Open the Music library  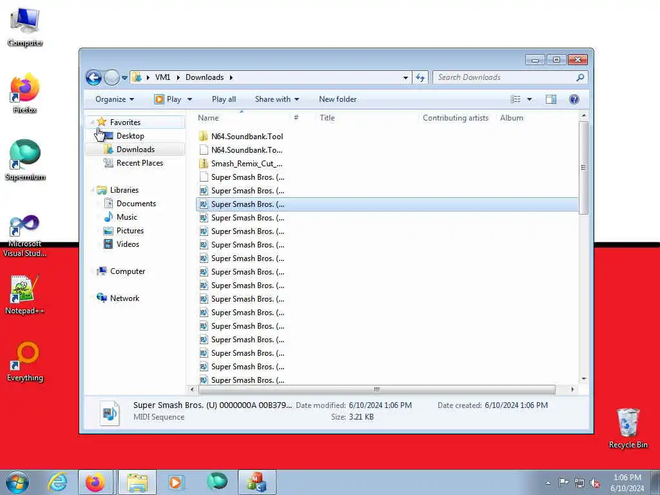127,217
